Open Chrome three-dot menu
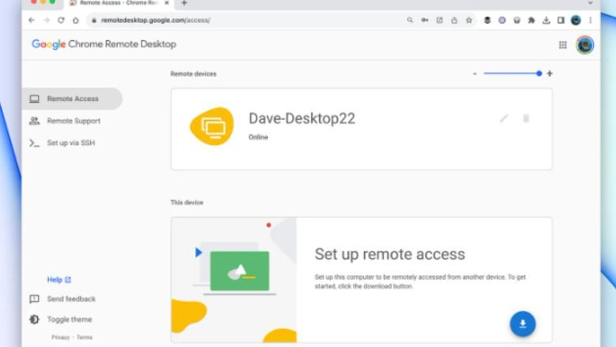616x347 pixels. (591, 20)
